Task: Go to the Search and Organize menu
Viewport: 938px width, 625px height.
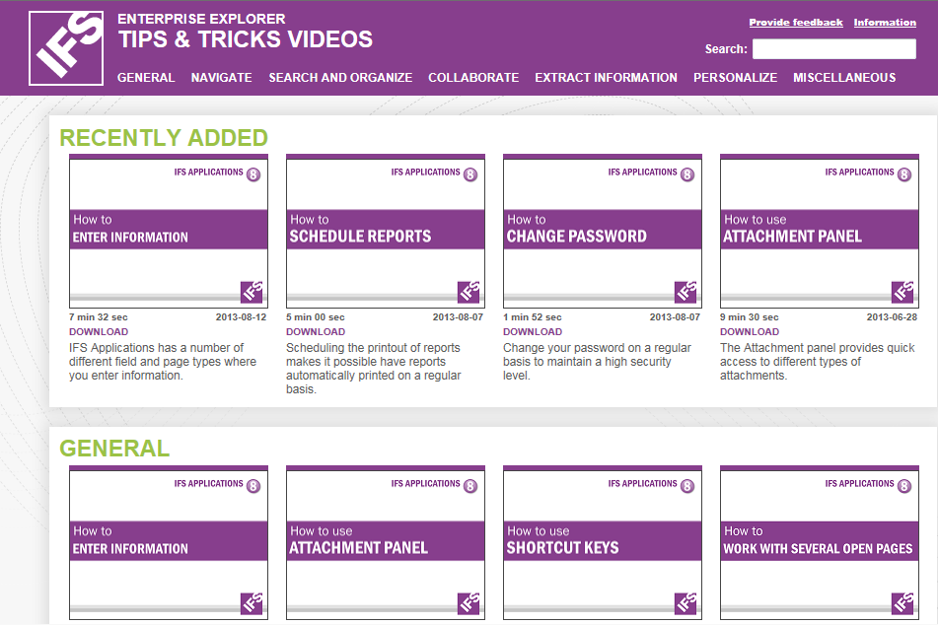Action: pos(340,78)
